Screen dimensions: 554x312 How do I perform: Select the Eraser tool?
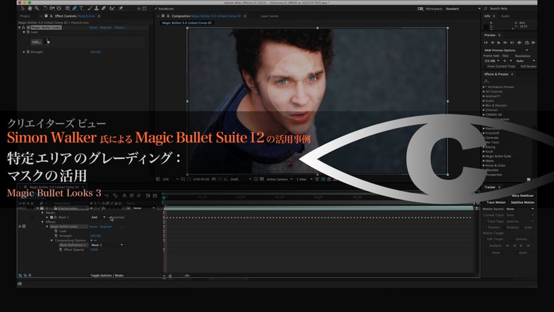tap(103, 8)
